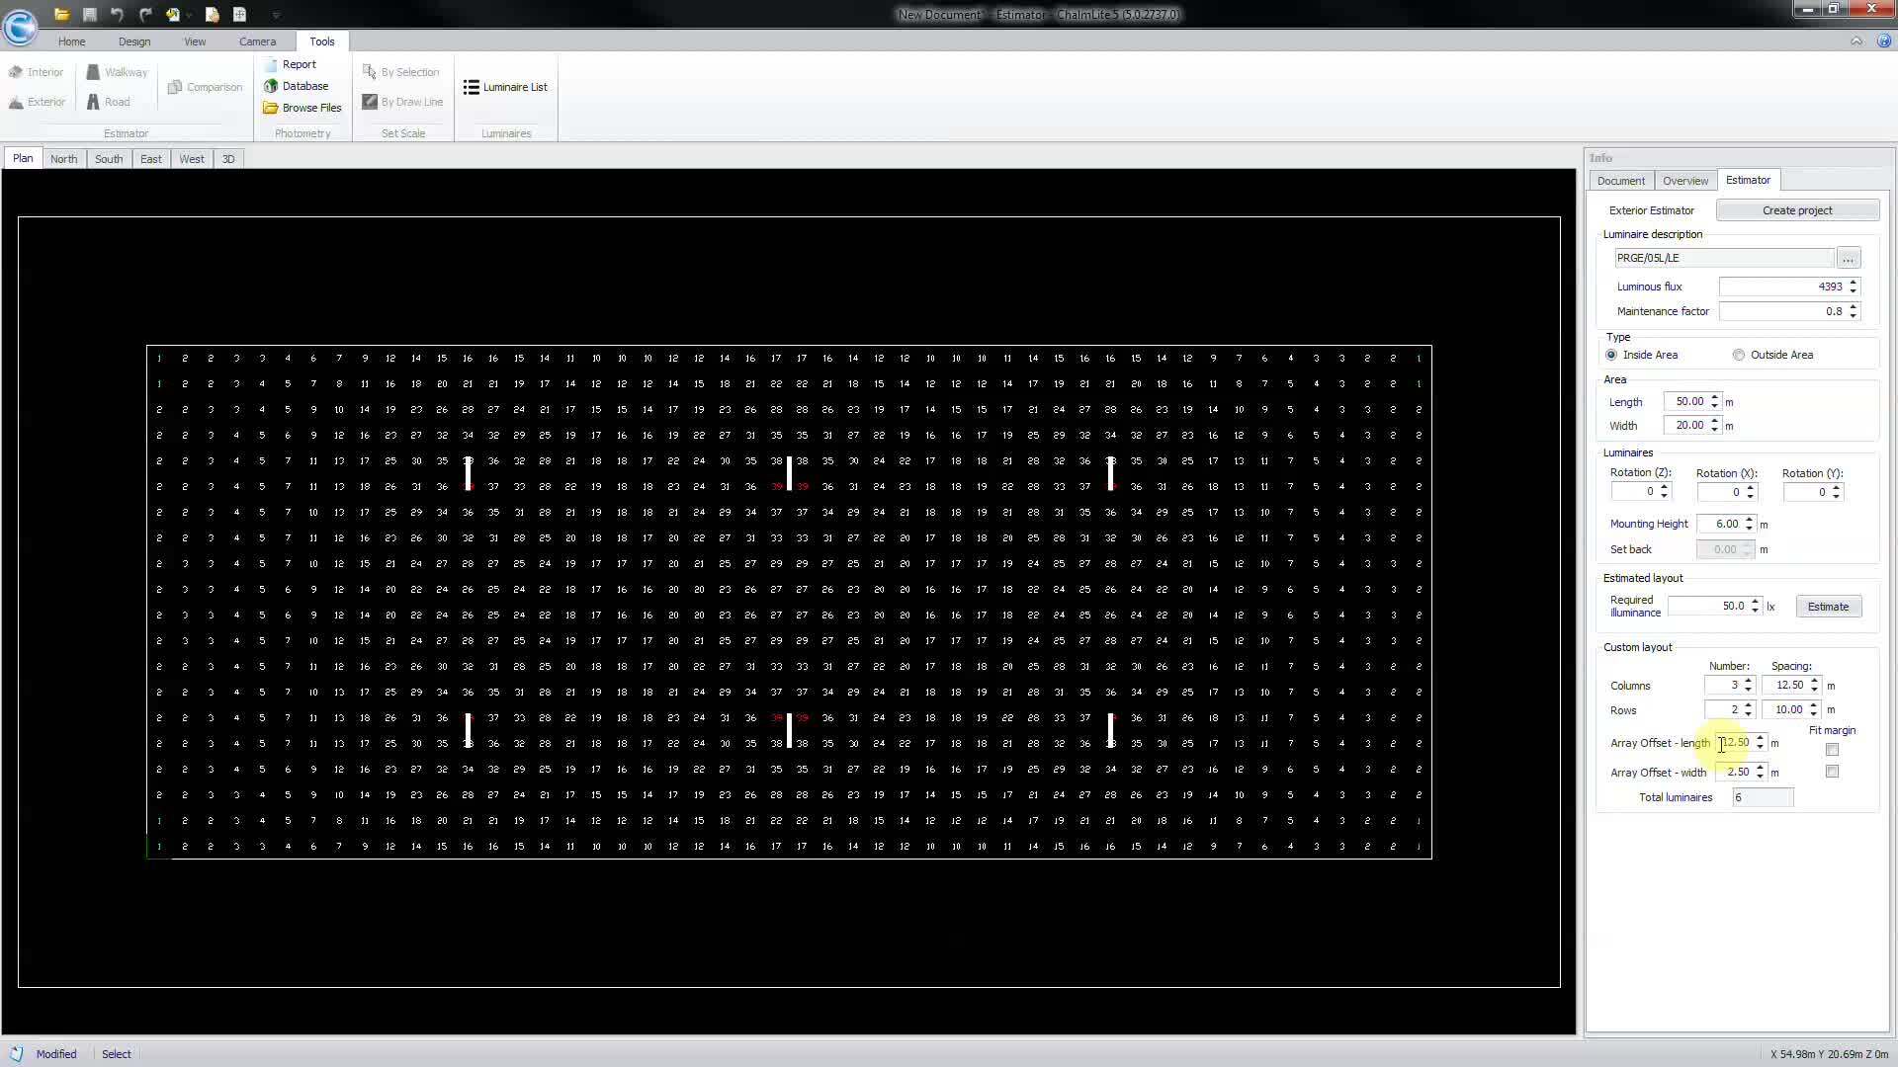Click the Estimate button
This screenshot has width=1898, height=1067.
point(1828,607)
